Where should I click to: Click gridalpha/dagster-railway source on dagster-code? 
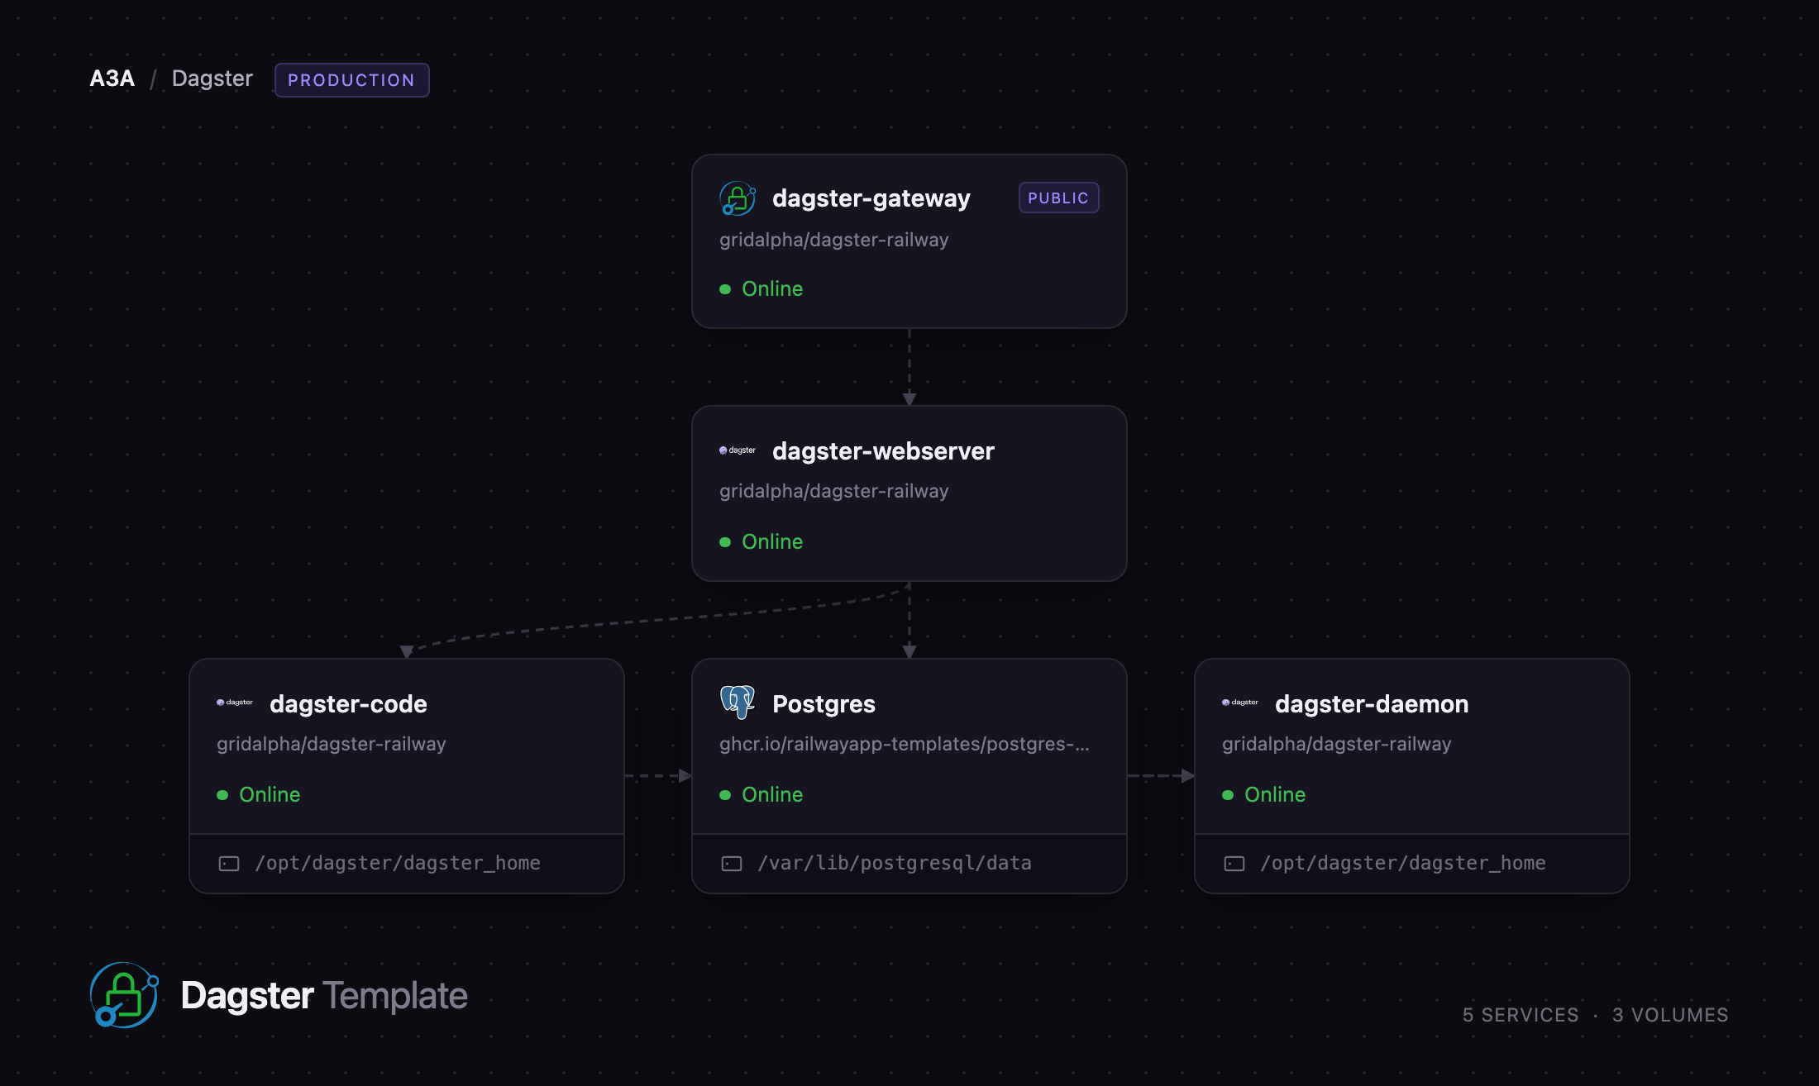tap(331, 744)
